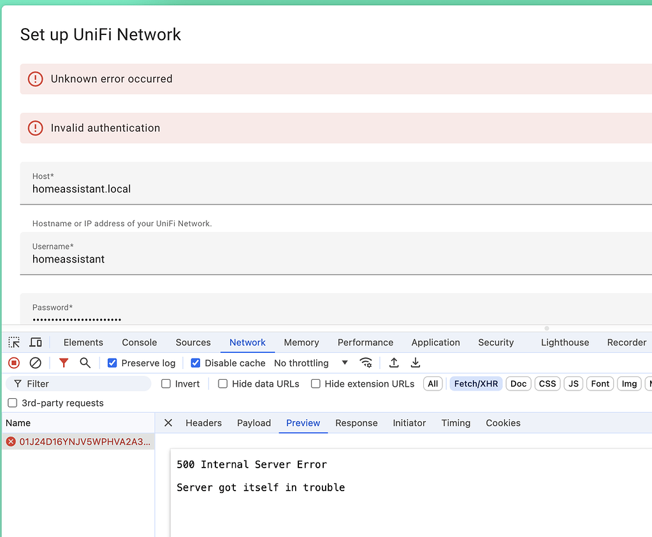Enable the Hide data URLs checkbox

222,383
